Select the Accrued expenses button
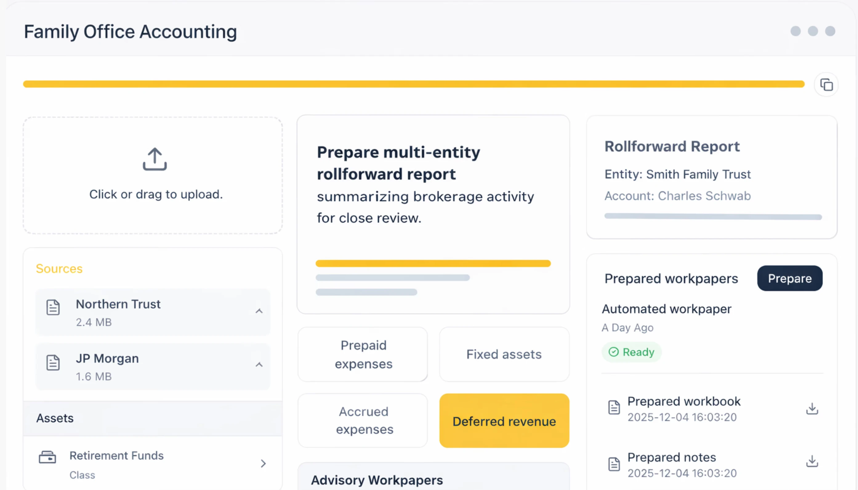Viewport: 858px width, 490px height. 363,421
